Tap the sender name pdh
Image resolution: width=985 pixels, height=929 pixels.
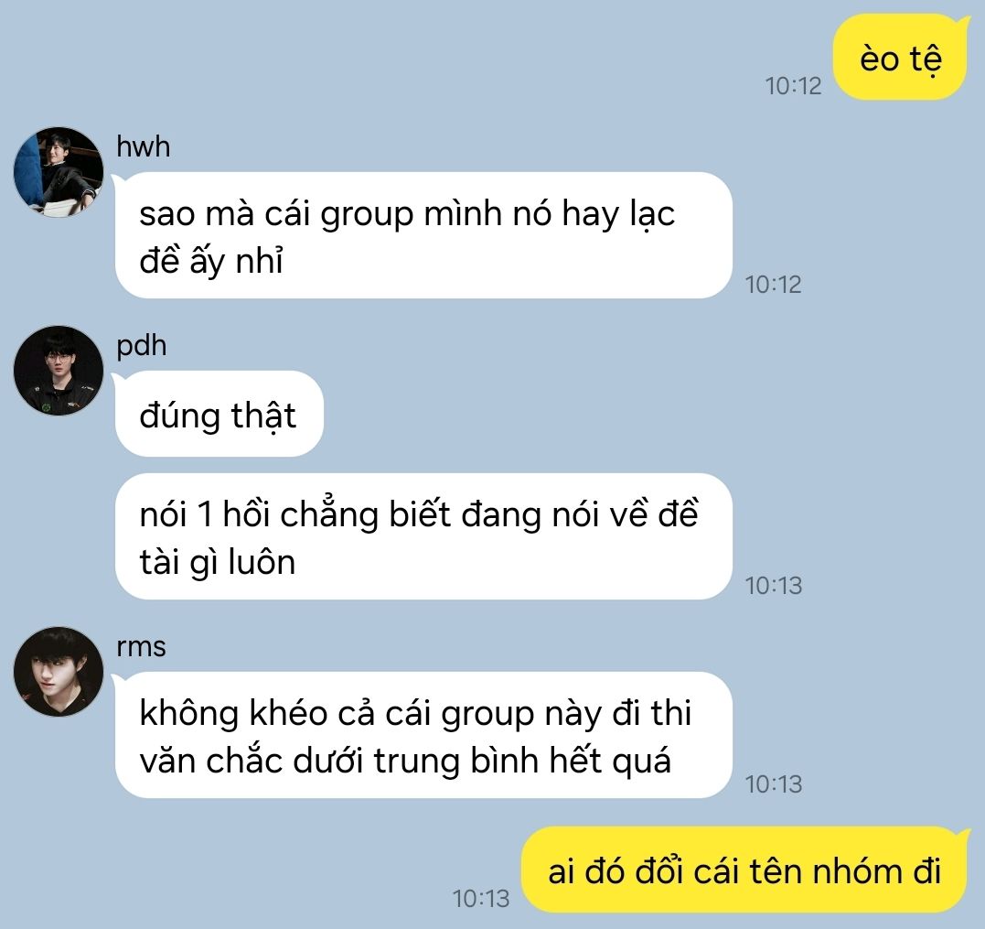click(x=142, y=346)
